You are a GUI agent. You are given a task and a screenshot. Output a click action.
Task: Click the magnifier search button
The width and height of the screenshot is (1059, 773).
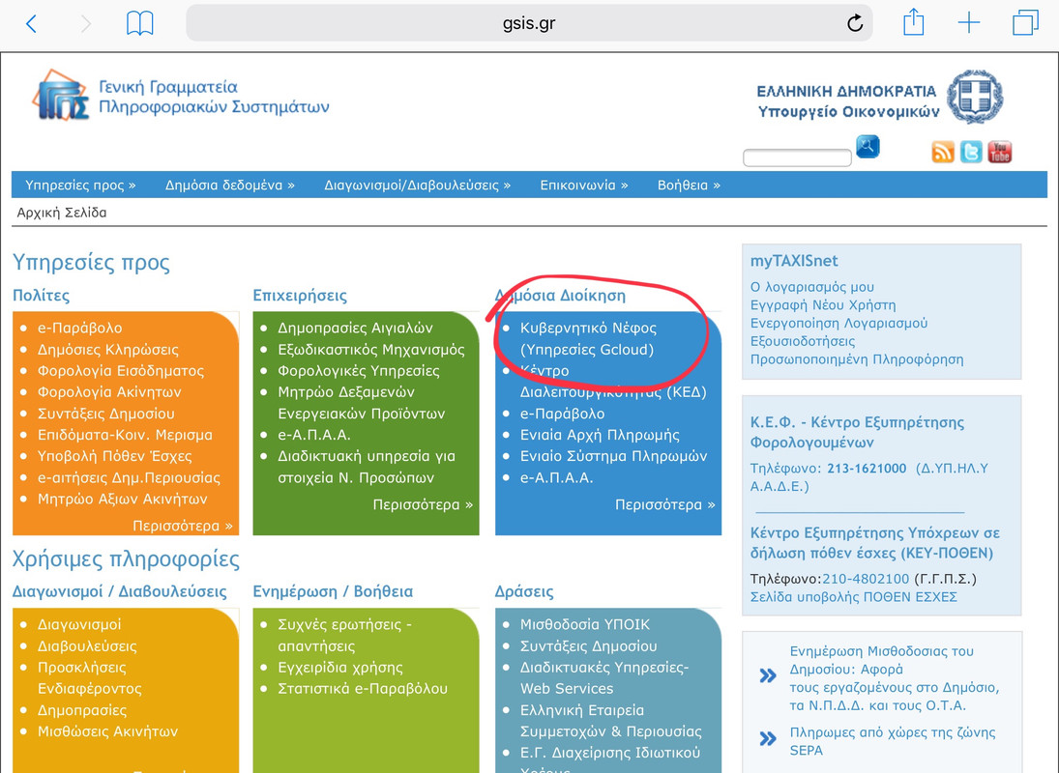[868, 146]
